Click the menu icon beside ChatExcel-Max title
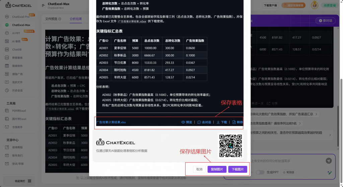The height and width of the screenshot is (187, 343). [x=43, y=5]
